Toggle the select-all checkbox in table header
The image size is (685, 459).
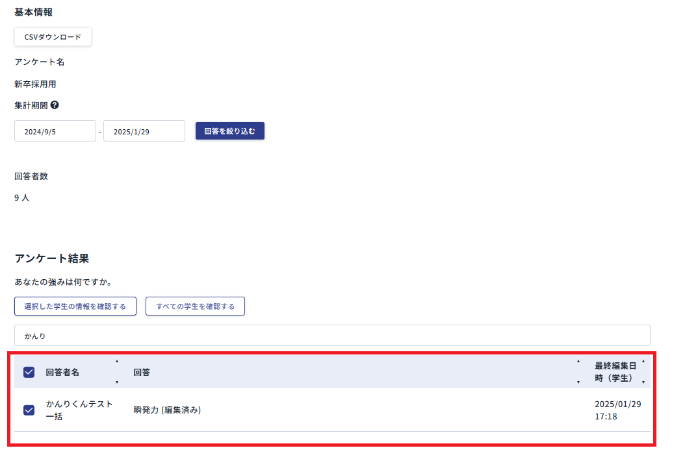29,372
